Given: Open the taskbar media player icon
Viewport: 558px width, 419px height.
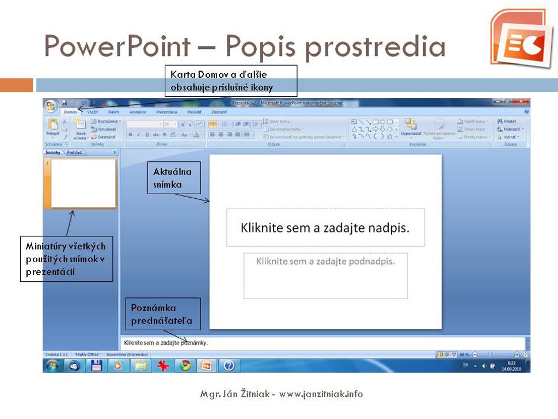Looking at the screenshot, I should tap(118, 365).
